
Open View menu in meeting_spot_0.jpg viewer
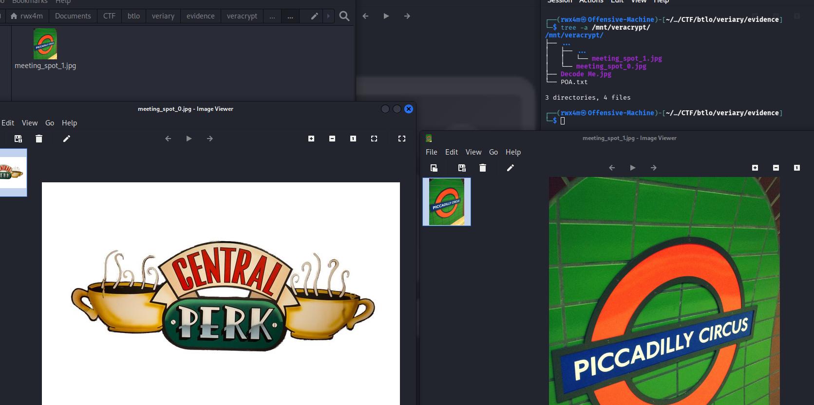(x=30, y=123)
